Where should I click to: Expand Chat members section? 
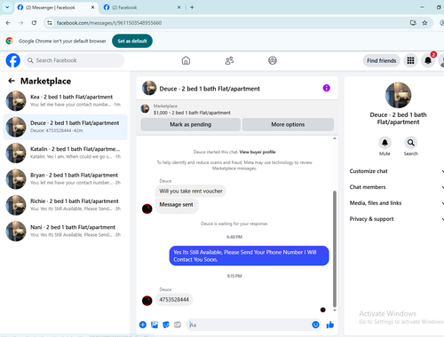[x=397, y=187]
